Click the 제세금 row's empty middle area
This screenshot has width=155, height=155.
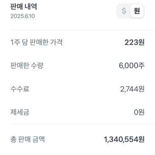pos(82,112)
